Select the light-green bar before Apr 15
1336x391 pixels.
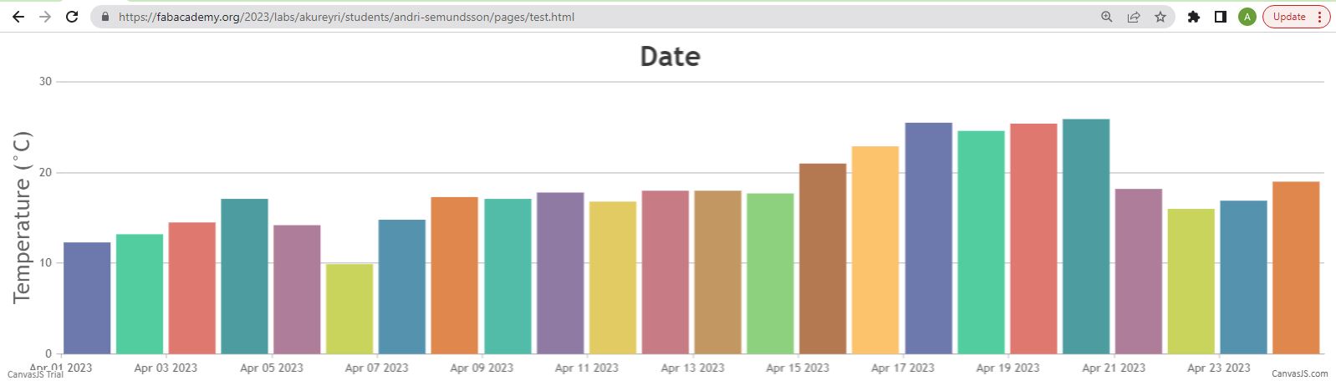770,273
